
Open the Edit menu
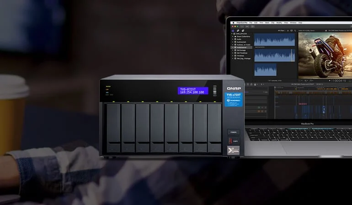(x=256, y=23)
